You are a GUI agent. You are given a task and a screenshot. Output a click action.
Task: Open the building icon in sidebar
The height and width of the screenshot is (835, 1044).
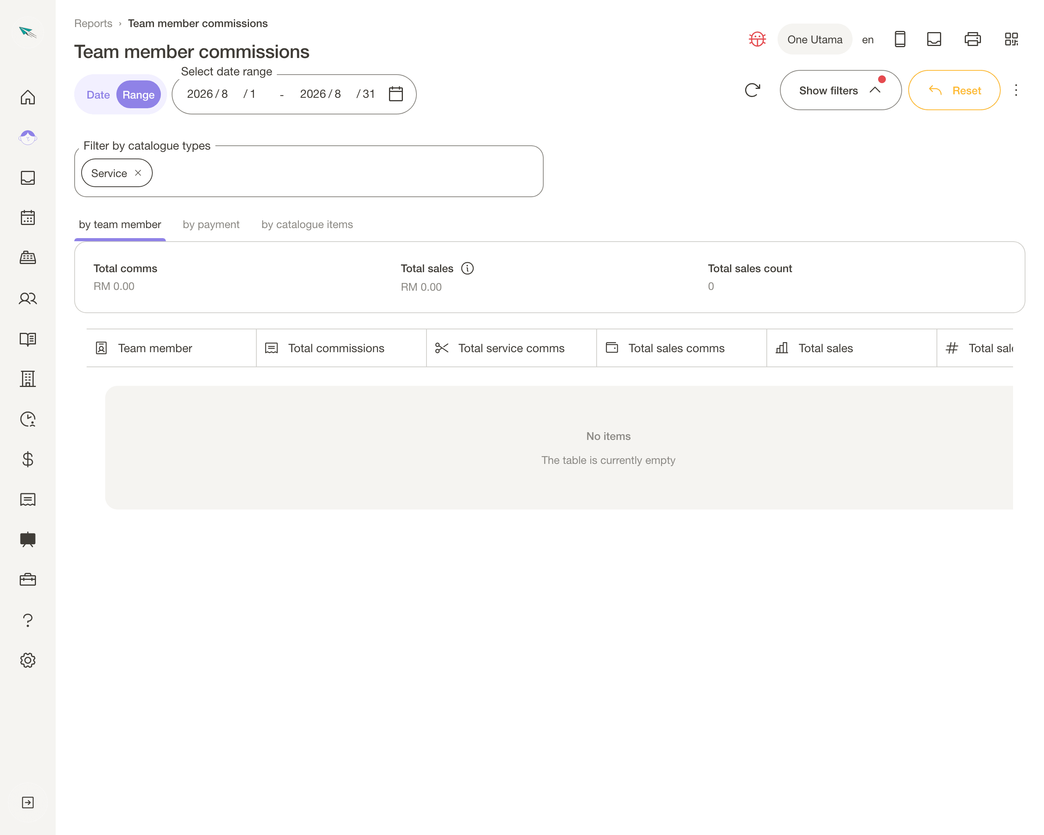[x=27, y=379]
